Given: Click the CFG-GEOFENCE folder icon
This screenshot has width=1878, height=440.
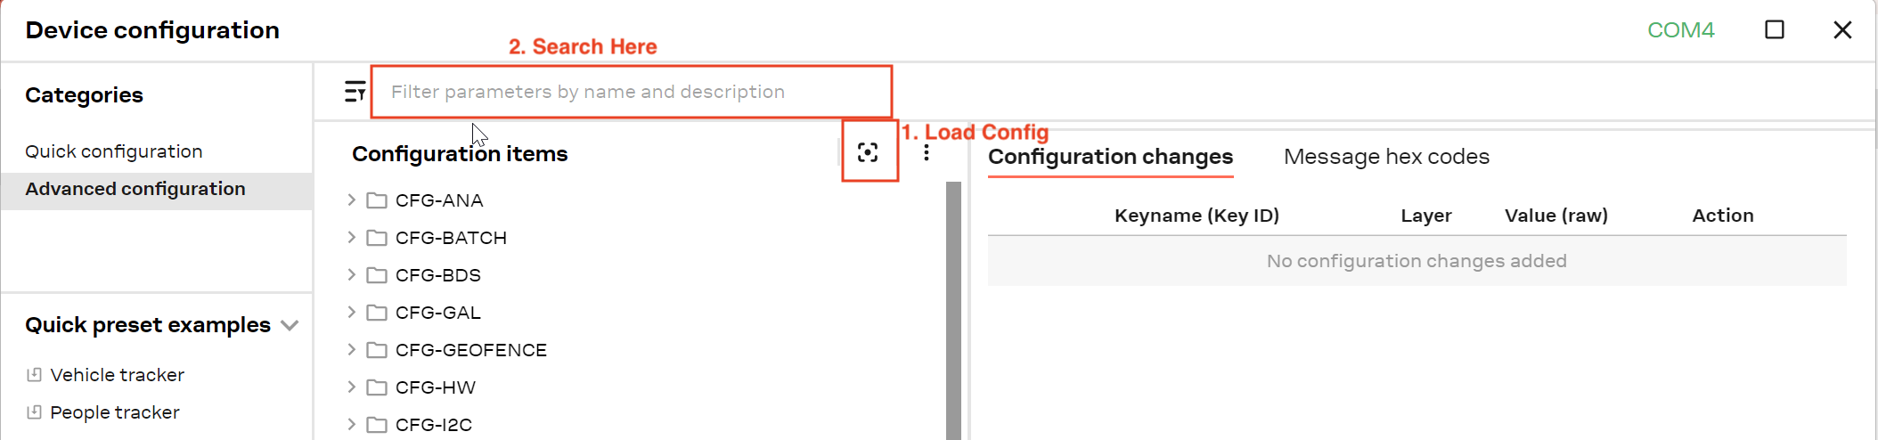Looking at the screenshot, I should (377, 350).
